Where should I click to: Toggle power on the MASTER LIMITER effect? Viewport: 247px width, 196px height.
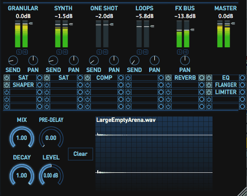pyautogui.click(x=209, y=92)
